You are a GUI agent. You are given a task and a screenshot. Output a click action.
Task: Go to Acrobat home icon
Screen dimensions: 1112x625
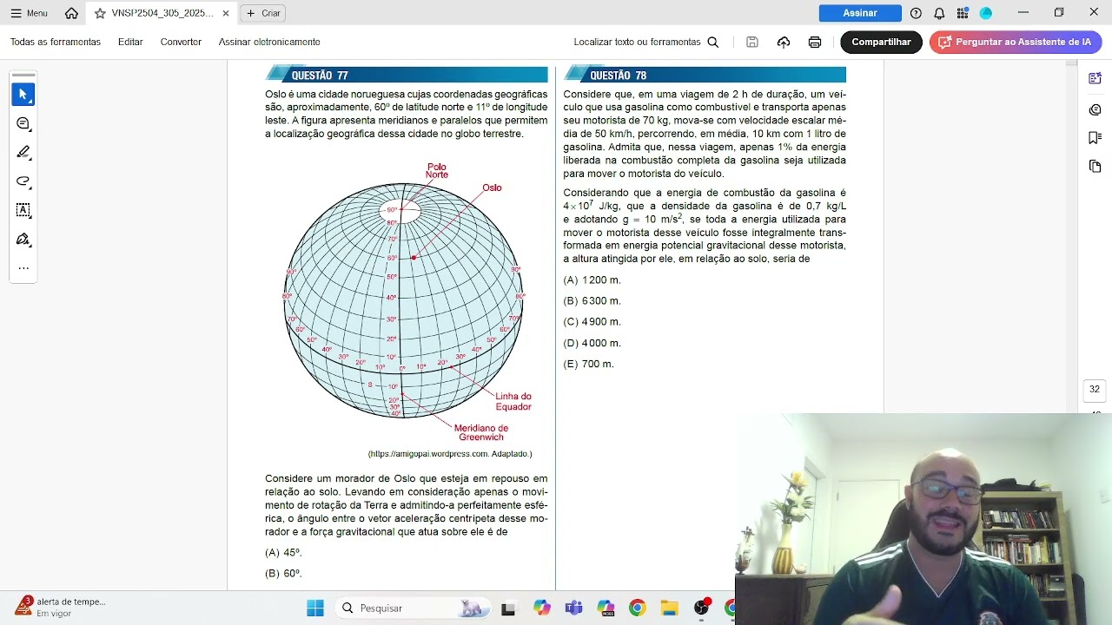click(71, 13)
